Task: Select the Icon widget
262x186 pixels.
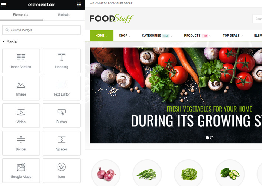Action: pyautogui.click(x=62, y=170)
